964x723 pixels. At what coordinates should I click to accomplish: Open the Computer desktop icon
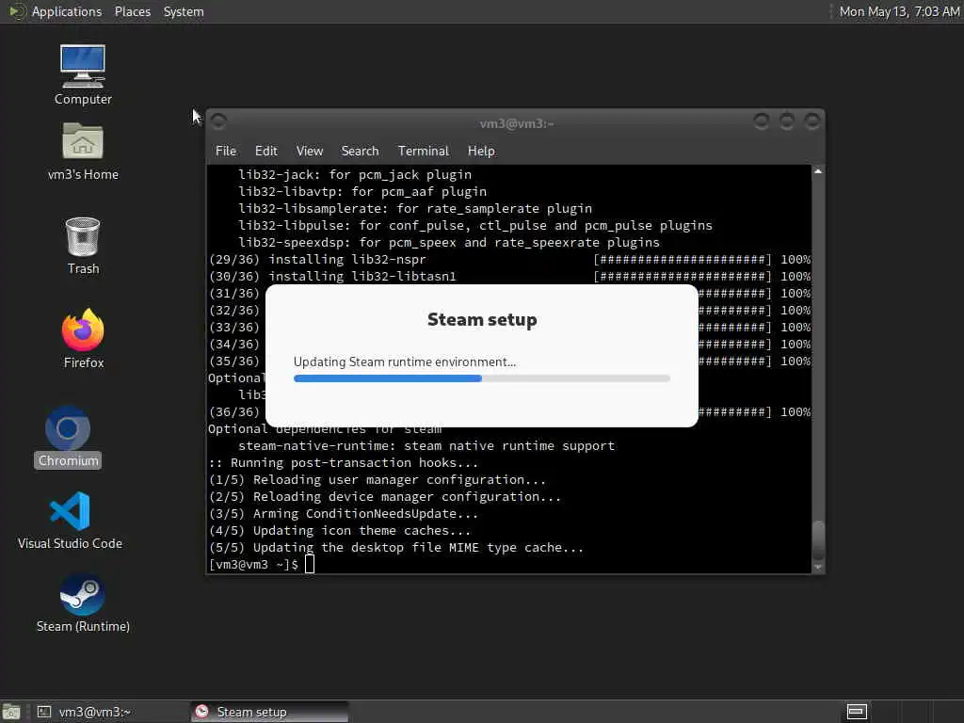(83, 73)
